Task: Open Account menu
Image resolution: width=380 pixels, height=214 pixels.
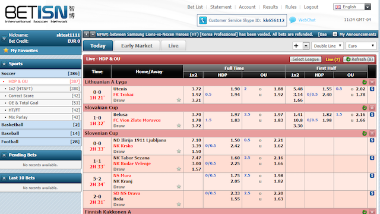Action: [247, 7]
